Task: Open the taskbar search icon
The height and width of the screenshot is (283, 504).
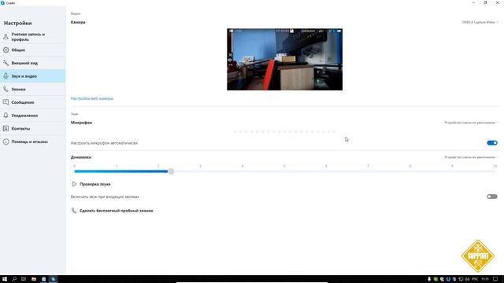Action: tap(14, 279)
